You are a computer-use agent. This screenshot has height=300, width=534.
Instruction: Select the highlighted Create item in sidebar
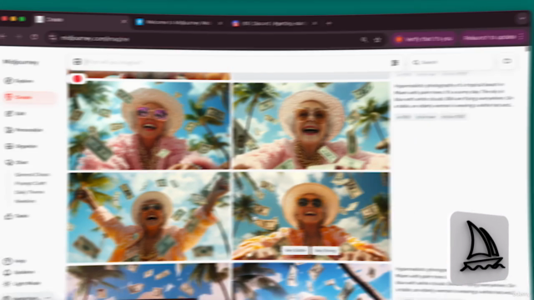(x=29, y=97)
